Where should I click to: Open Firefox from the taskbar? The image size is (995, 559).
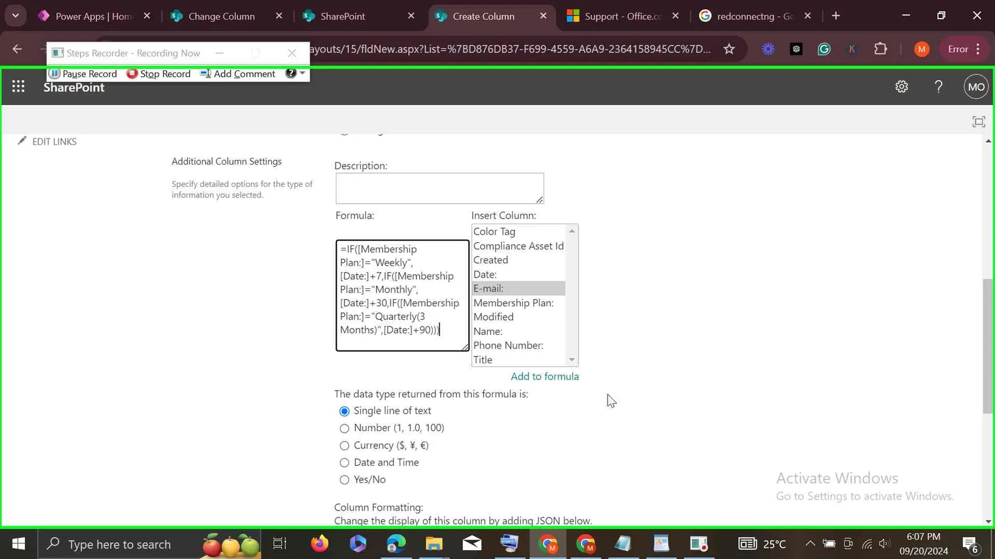(x=320, y=544)
